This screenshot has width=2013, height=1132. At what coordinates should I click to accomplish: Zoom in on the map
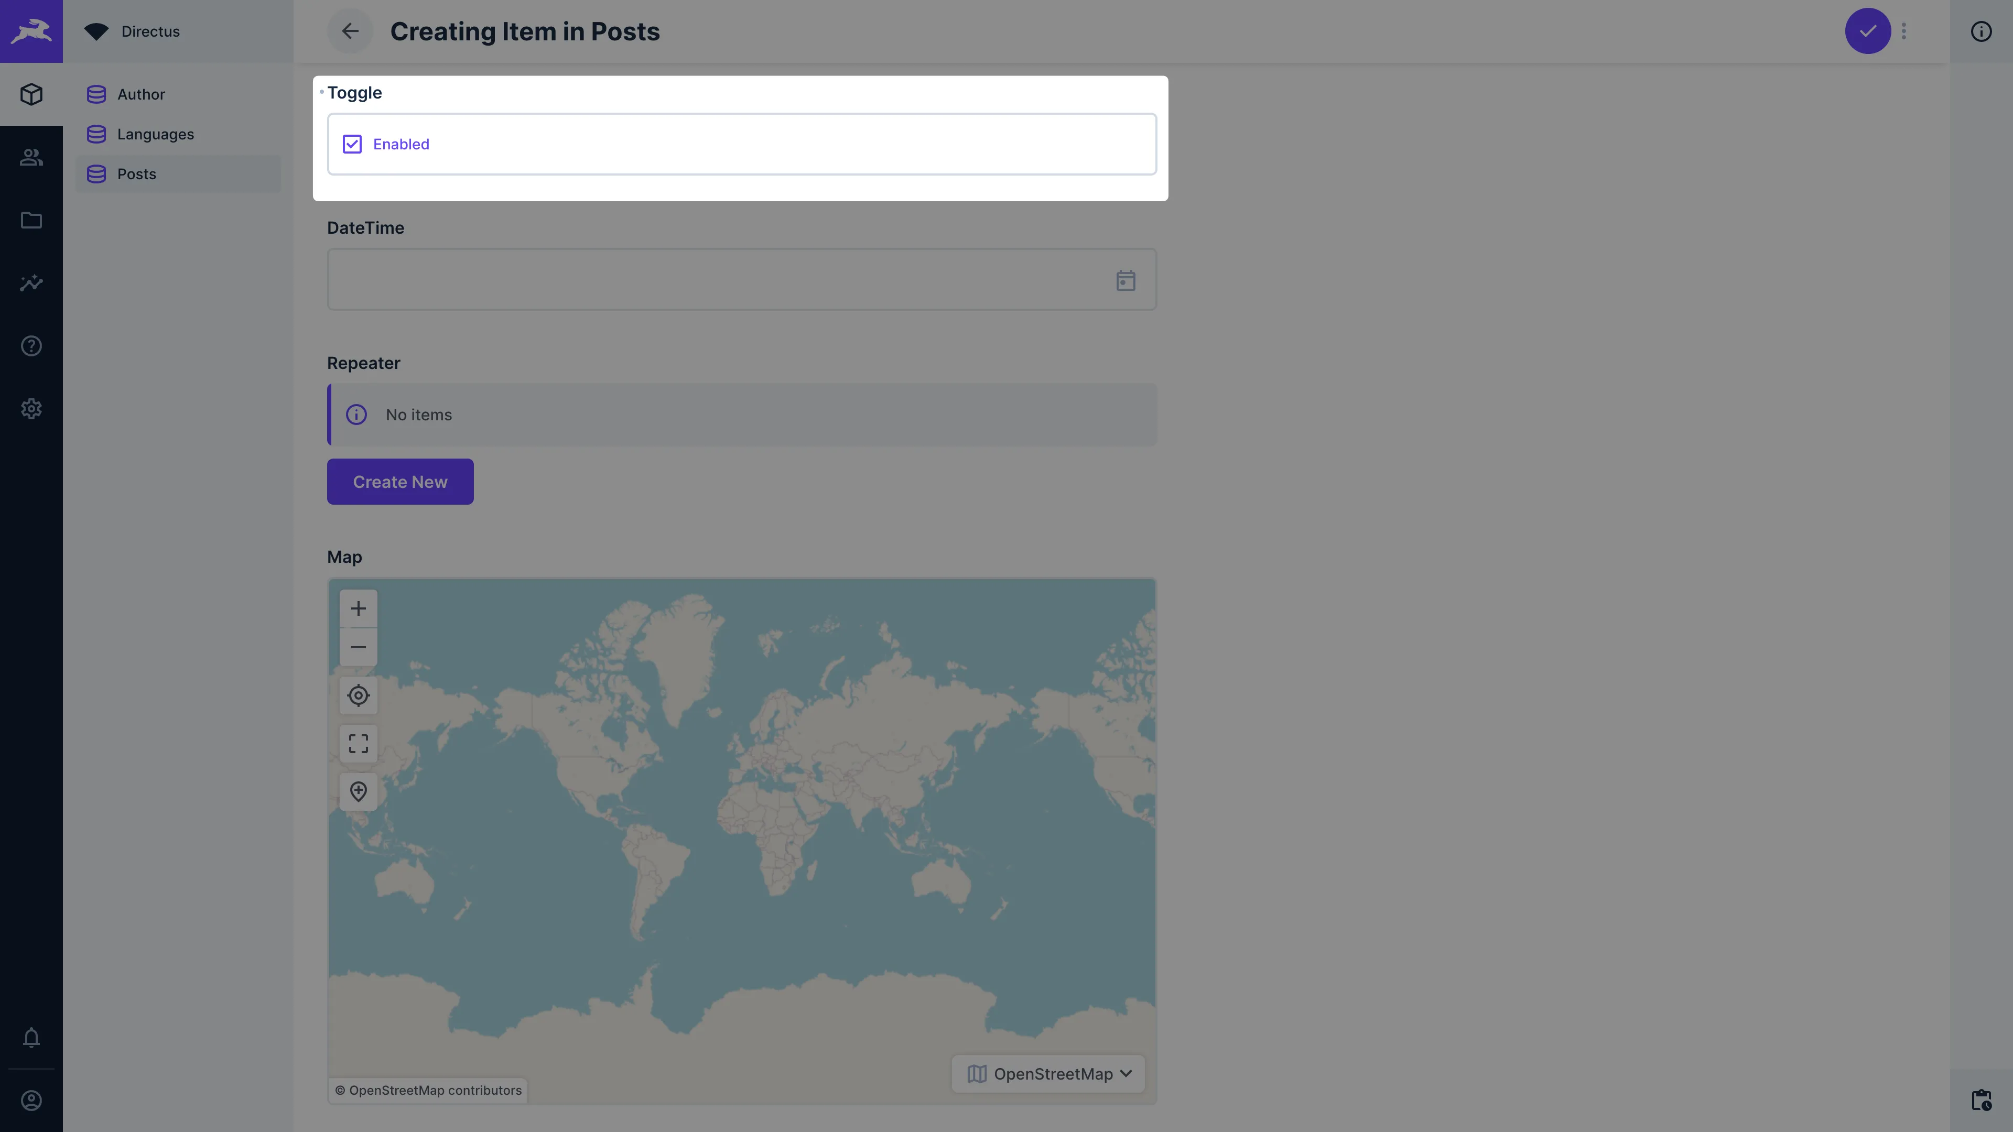pyautogui.click(x=358, y=608)
